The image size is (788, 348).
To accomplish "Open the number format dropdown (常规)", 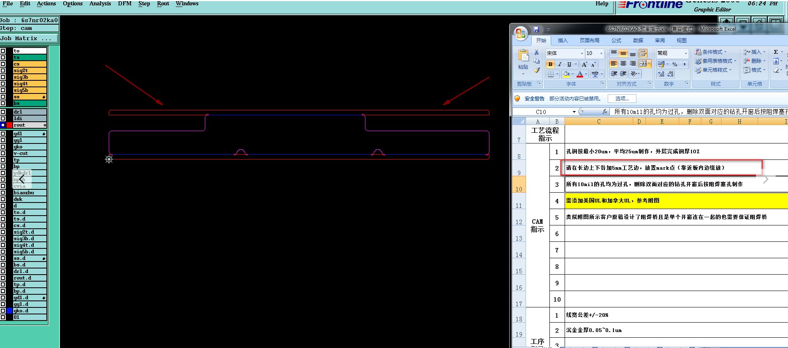I will 686,53.
